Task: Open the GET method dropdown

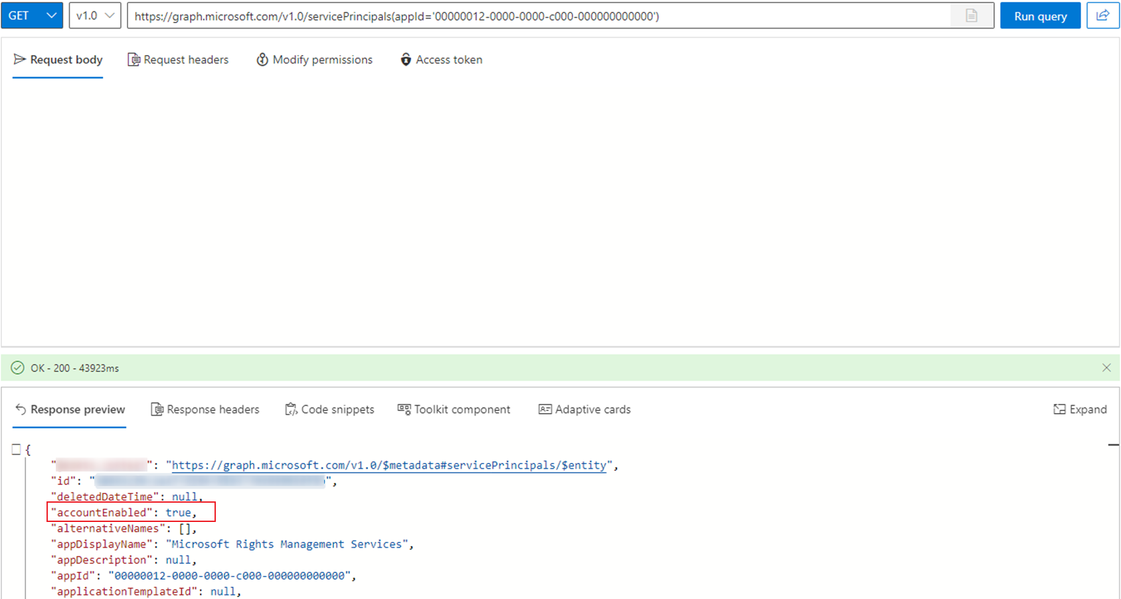Action: (x=32, y=15)
